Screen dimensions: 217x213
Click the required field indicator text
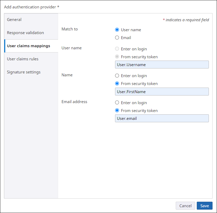186,20
